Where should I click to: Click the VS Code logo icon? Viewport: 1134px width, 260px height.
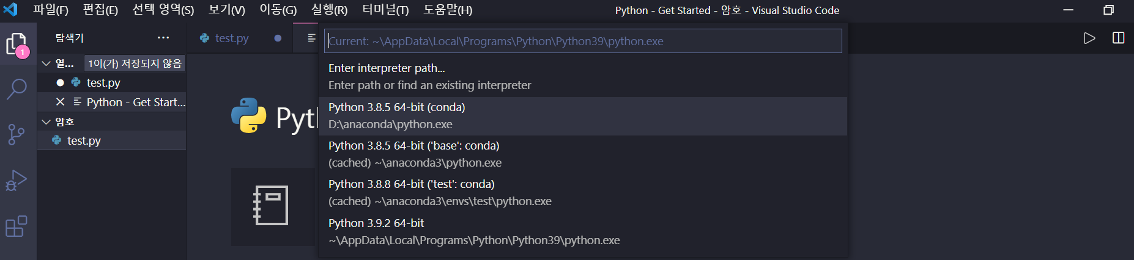pyautogui.click(x=10, y=9)
